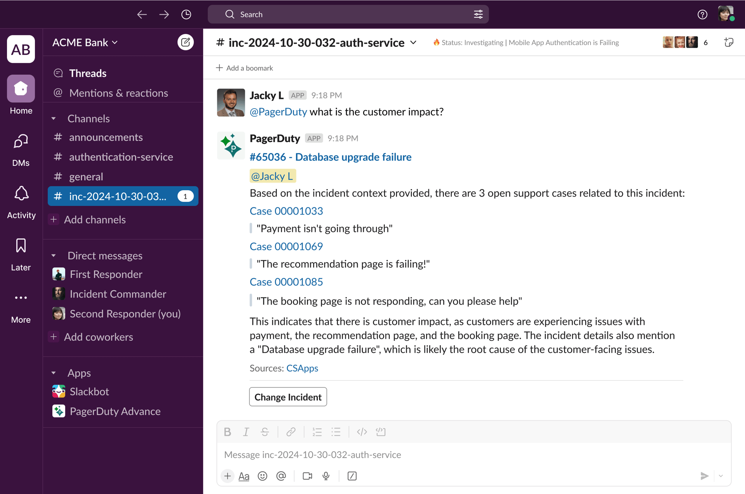
Task: Click the Change Incident button
Action: point(288,397)
